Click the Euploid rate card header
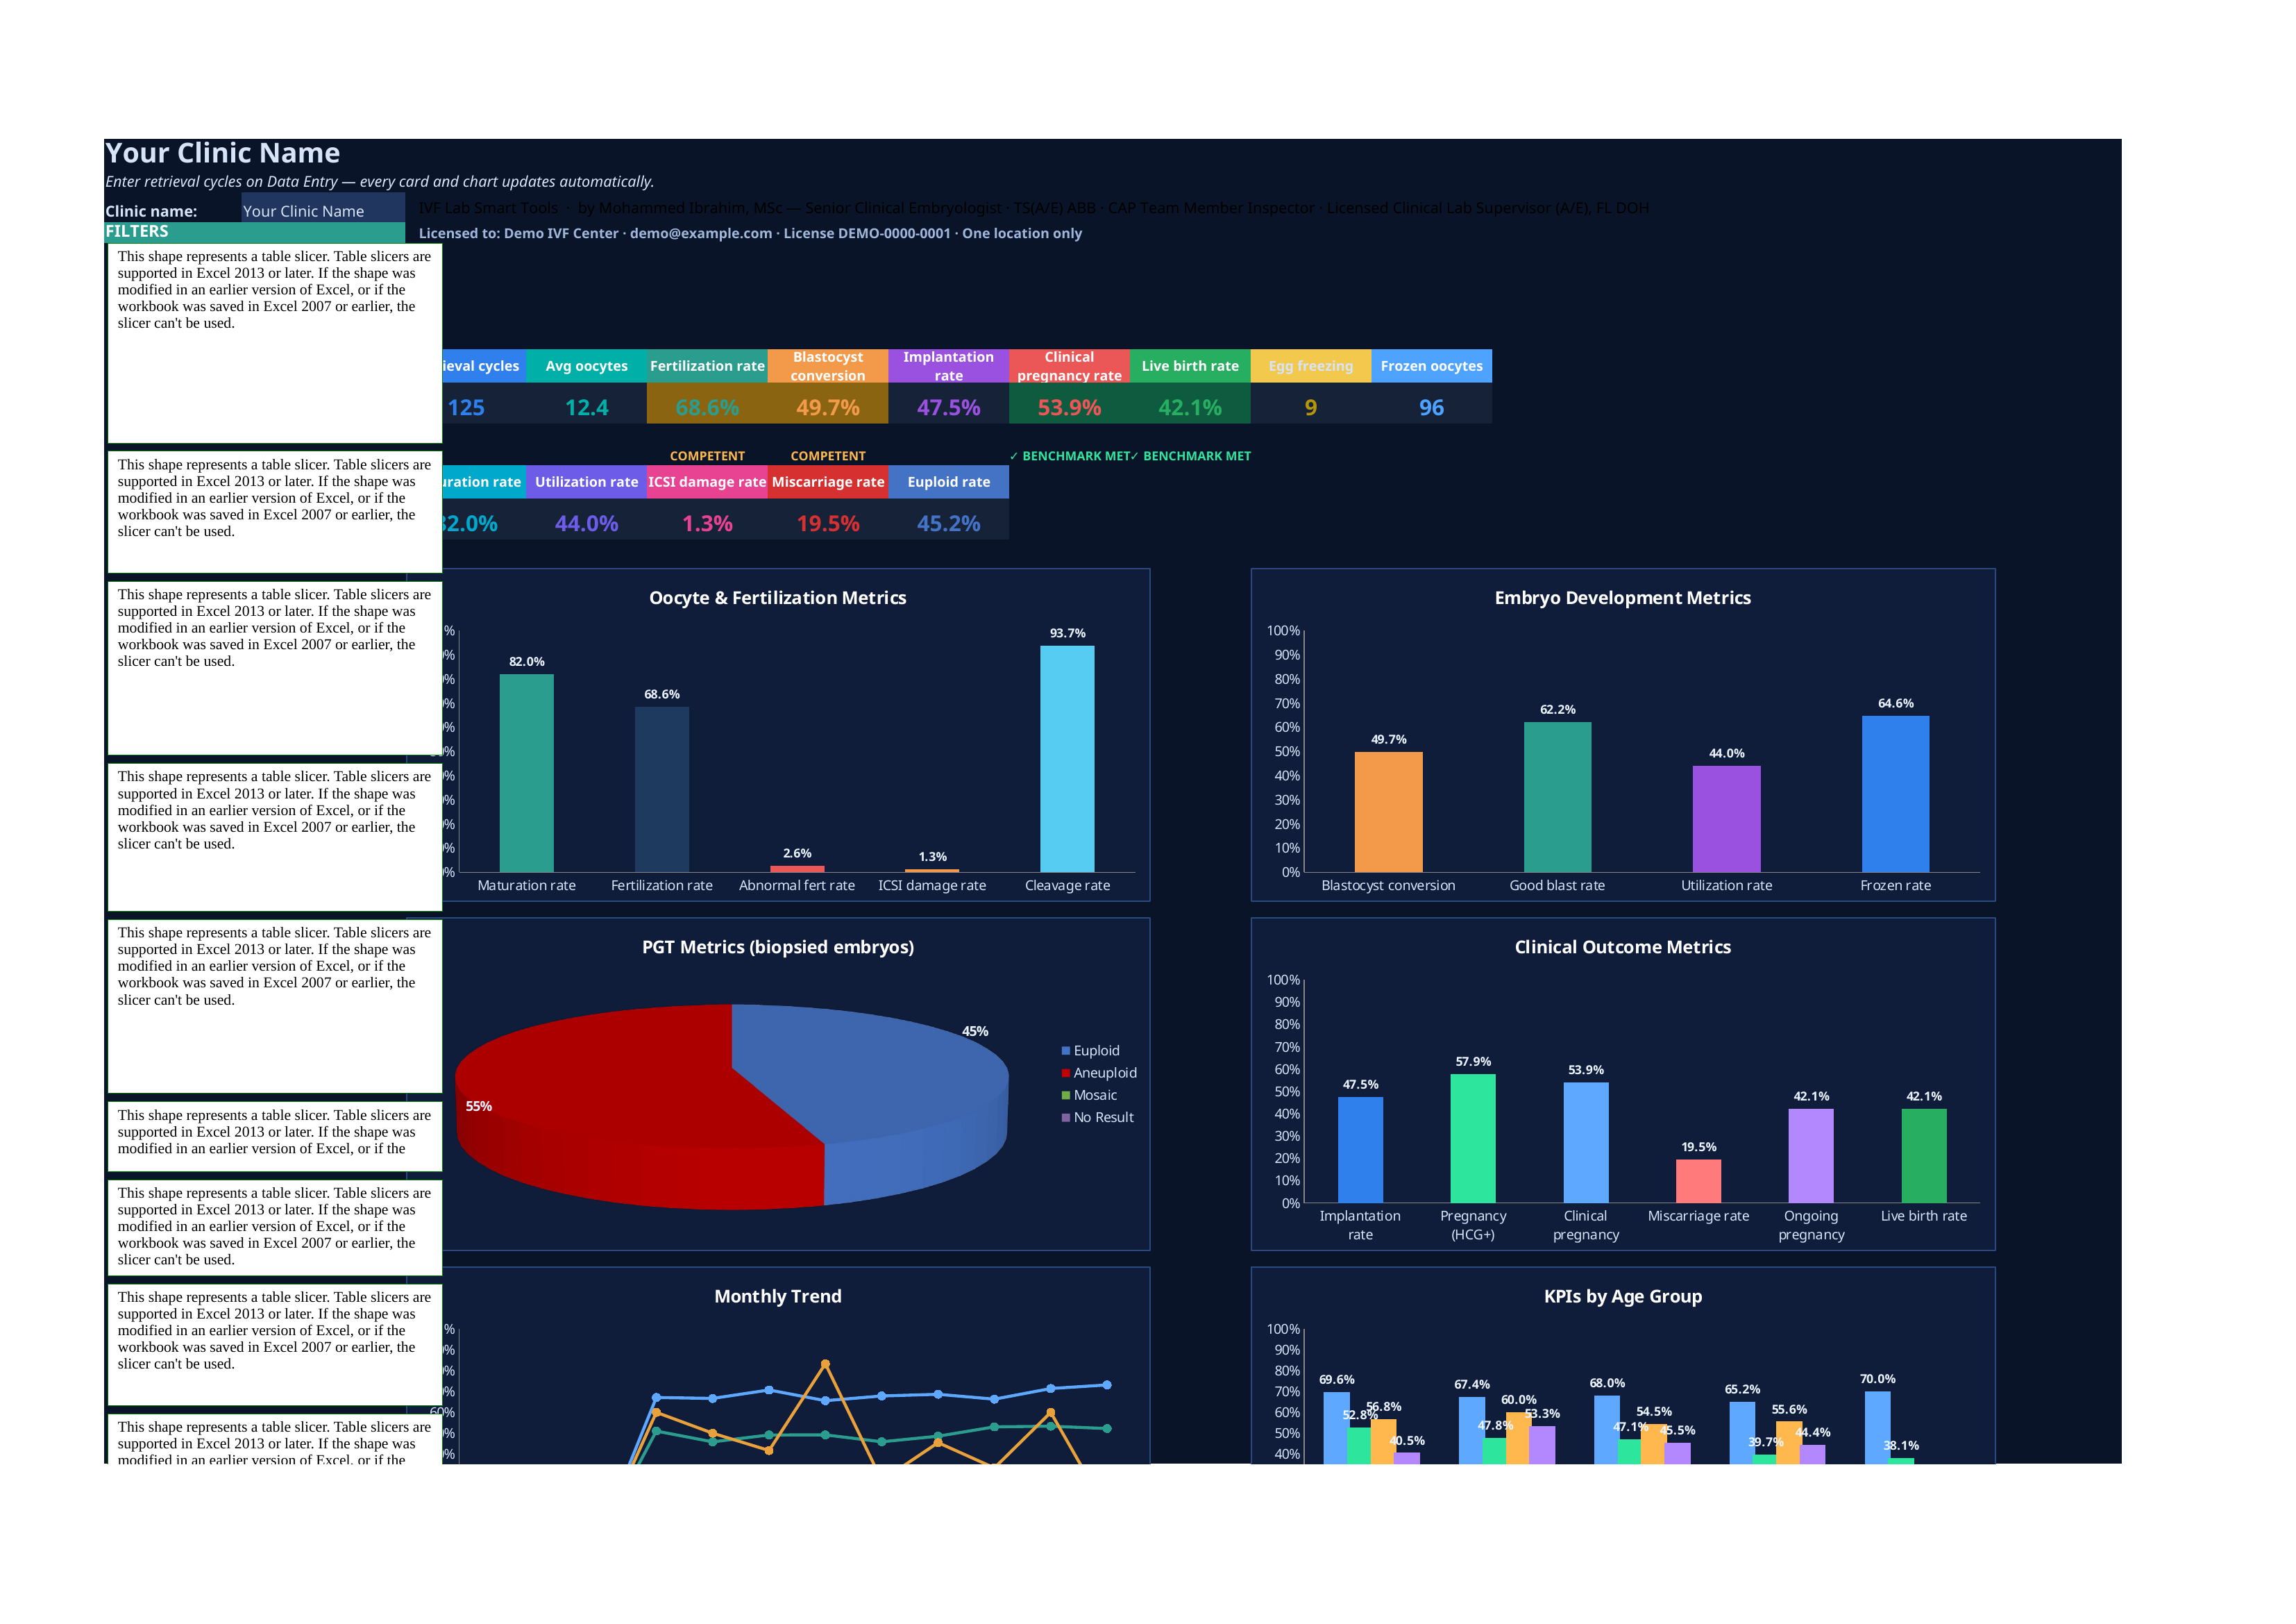The height and width of the screenshot is (1624, 2296). click(x=948, y=483)
